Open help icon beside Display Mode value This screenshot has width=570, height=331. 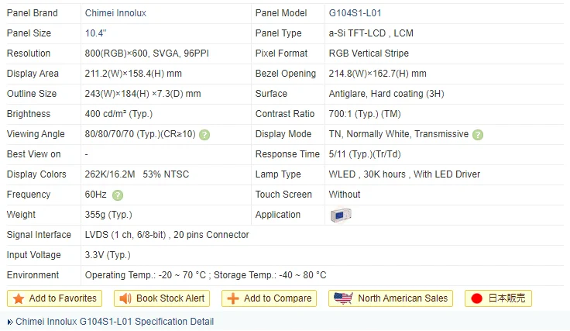pos(478,135)
